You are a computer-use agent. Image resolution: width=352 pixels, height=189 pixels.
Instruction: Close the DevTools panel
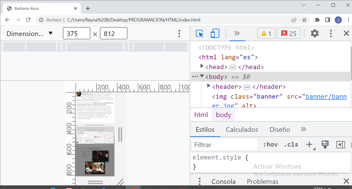coord(346,33)
